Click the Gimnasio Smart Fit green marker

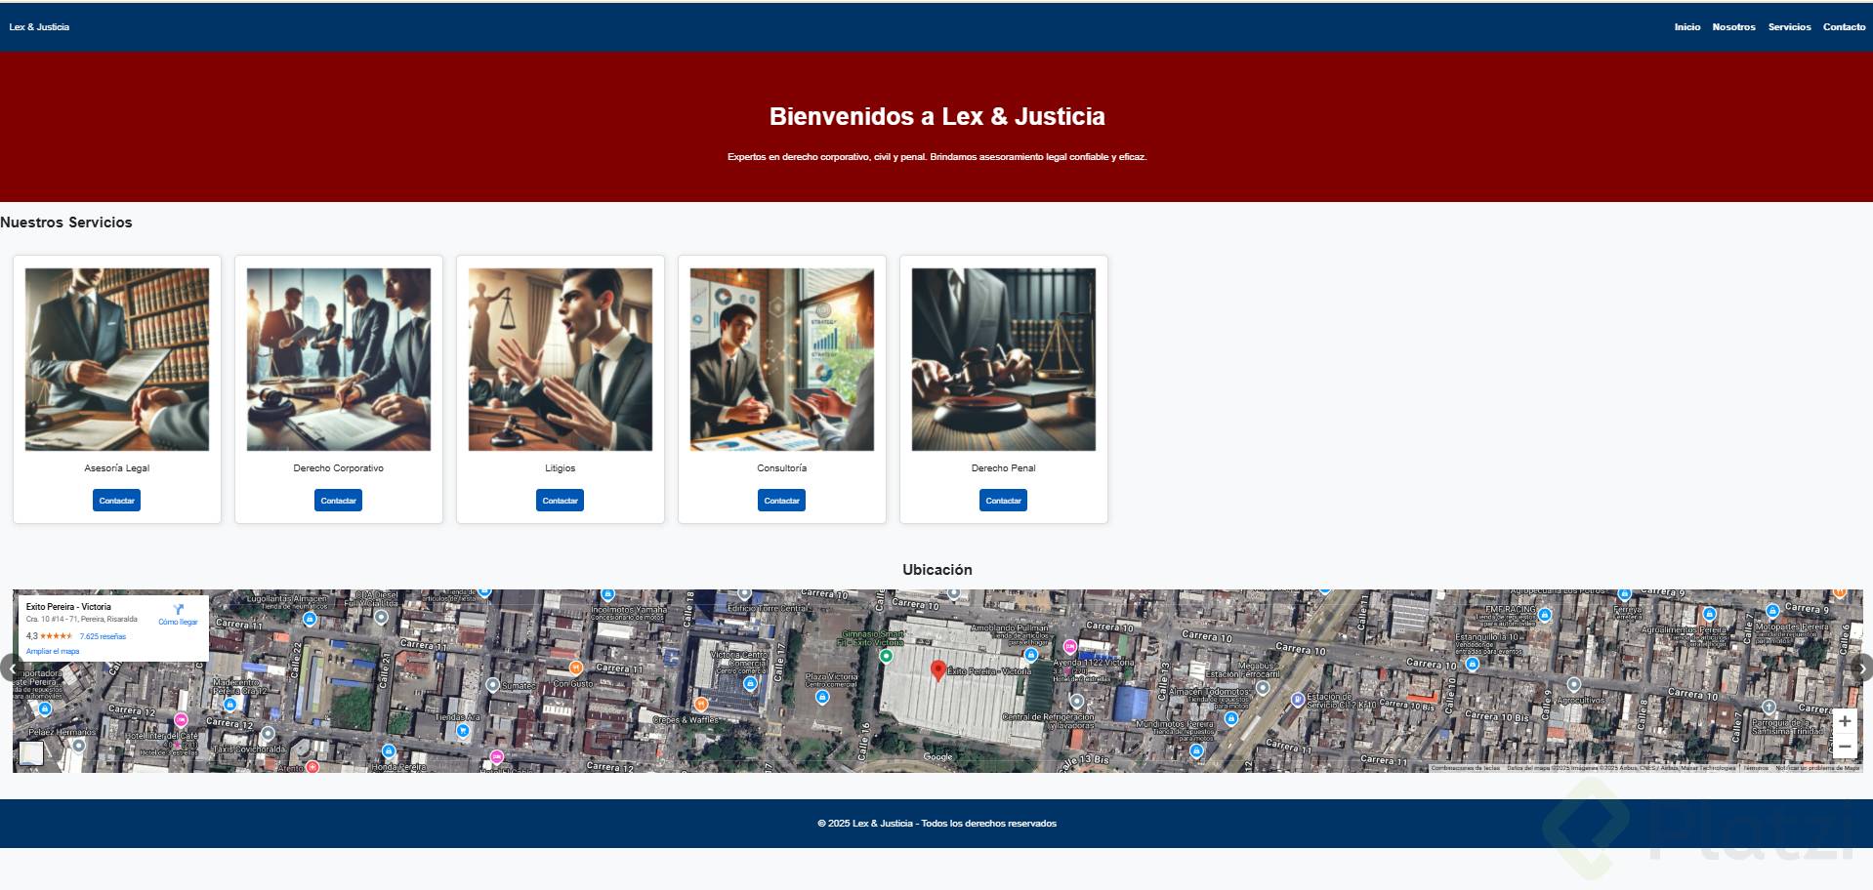tap(887, 657)
